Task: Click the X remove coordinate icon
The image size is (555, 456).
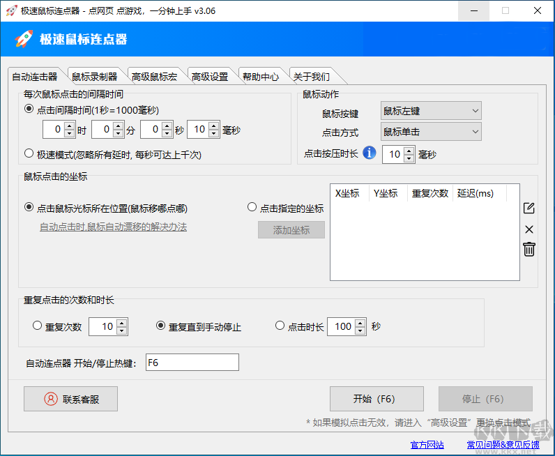Action: pos(529,229)
